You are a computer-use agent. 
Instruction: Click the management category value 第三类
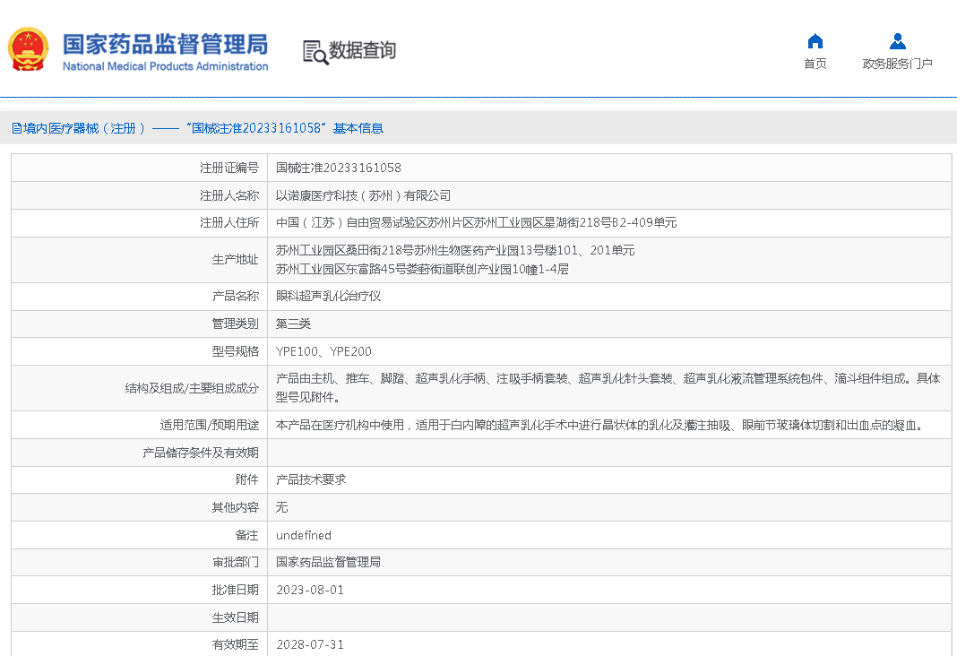point(293,324)
